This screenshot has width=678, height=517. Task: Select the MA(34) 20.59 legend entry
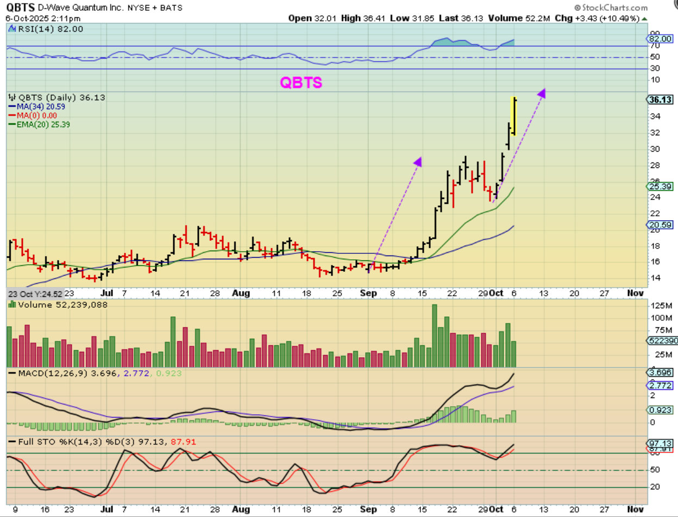(37, 107)
